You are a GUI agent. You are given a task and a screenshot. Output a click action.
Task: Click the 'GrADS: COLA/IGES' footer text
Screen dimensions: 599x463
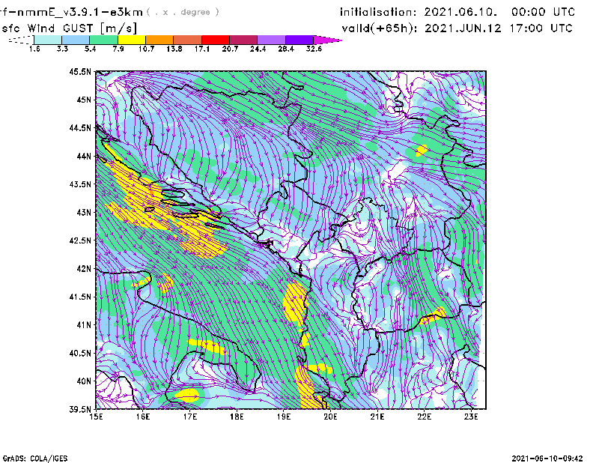tap(35, 459)
